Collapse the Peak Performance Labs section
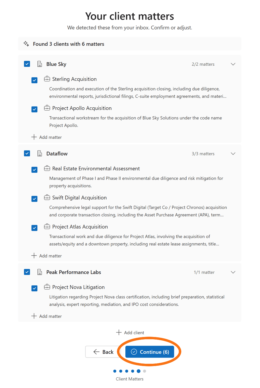Viewport: 260px width, 388px height. pyautogui.click(x=233, y=272)
